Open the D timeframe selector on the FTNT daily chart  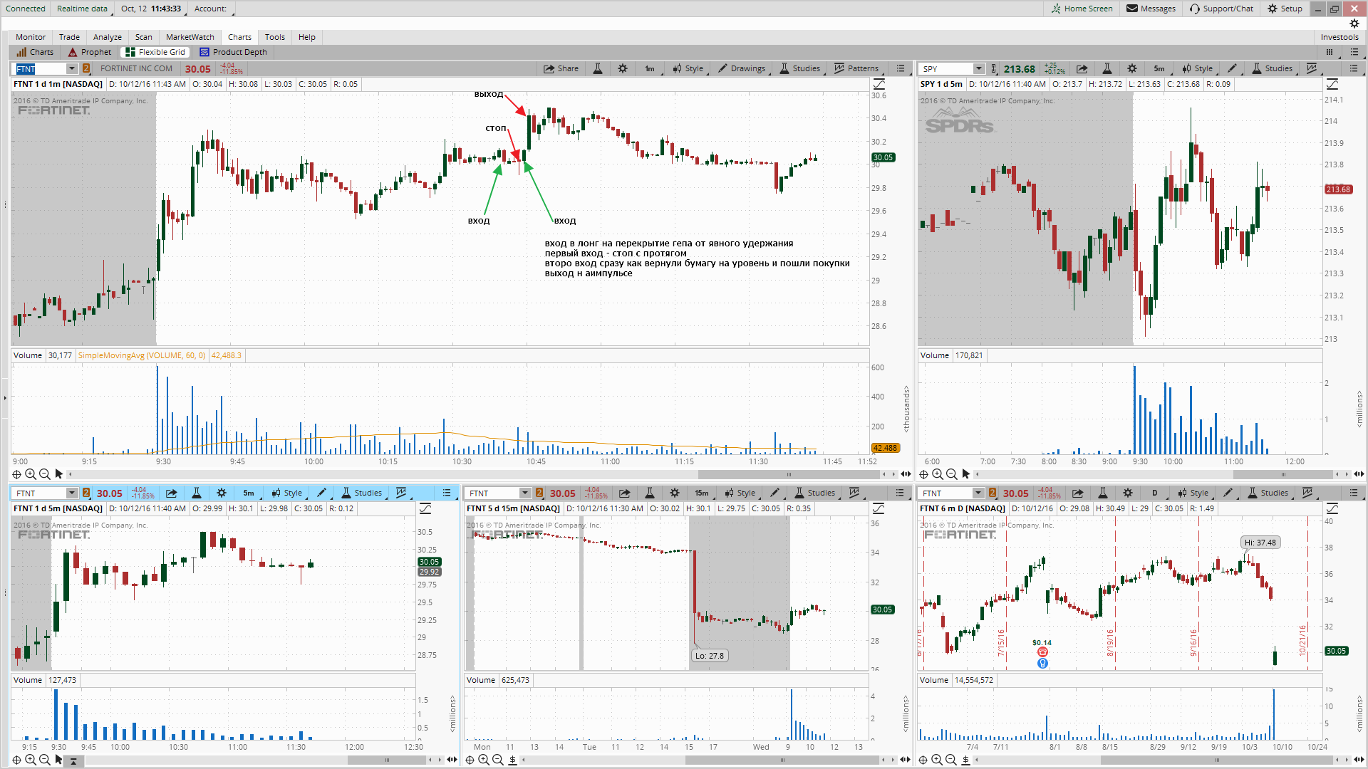pyautogui.click(x=1154, y=493)
